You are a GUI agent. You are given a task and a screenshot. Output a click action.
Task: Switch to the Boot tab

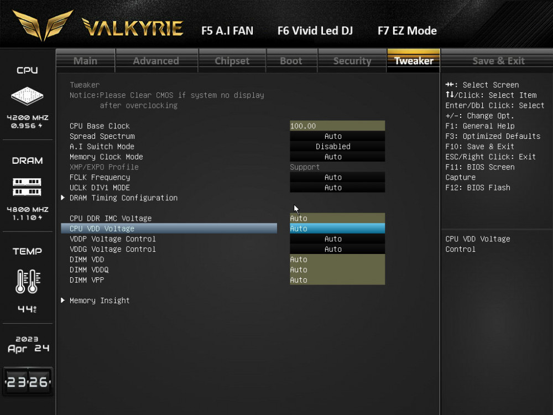(291, 61)
